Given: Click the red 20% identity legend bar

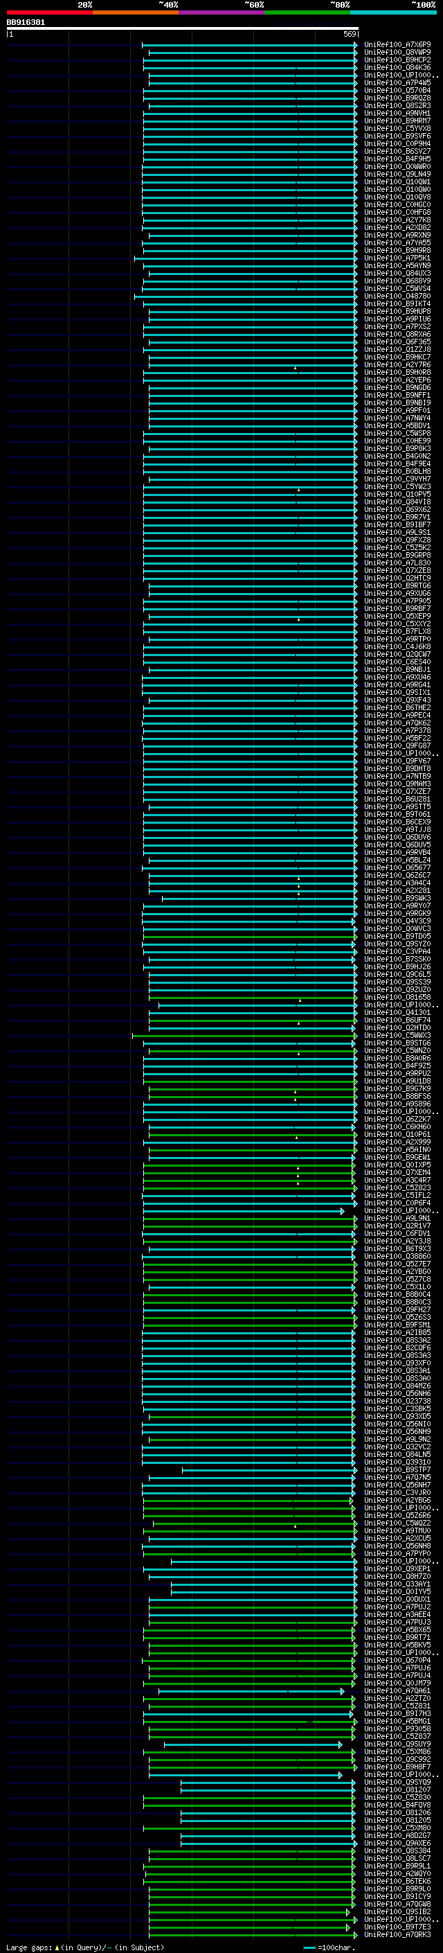Looking at the screenshot, I should (49, 12).
